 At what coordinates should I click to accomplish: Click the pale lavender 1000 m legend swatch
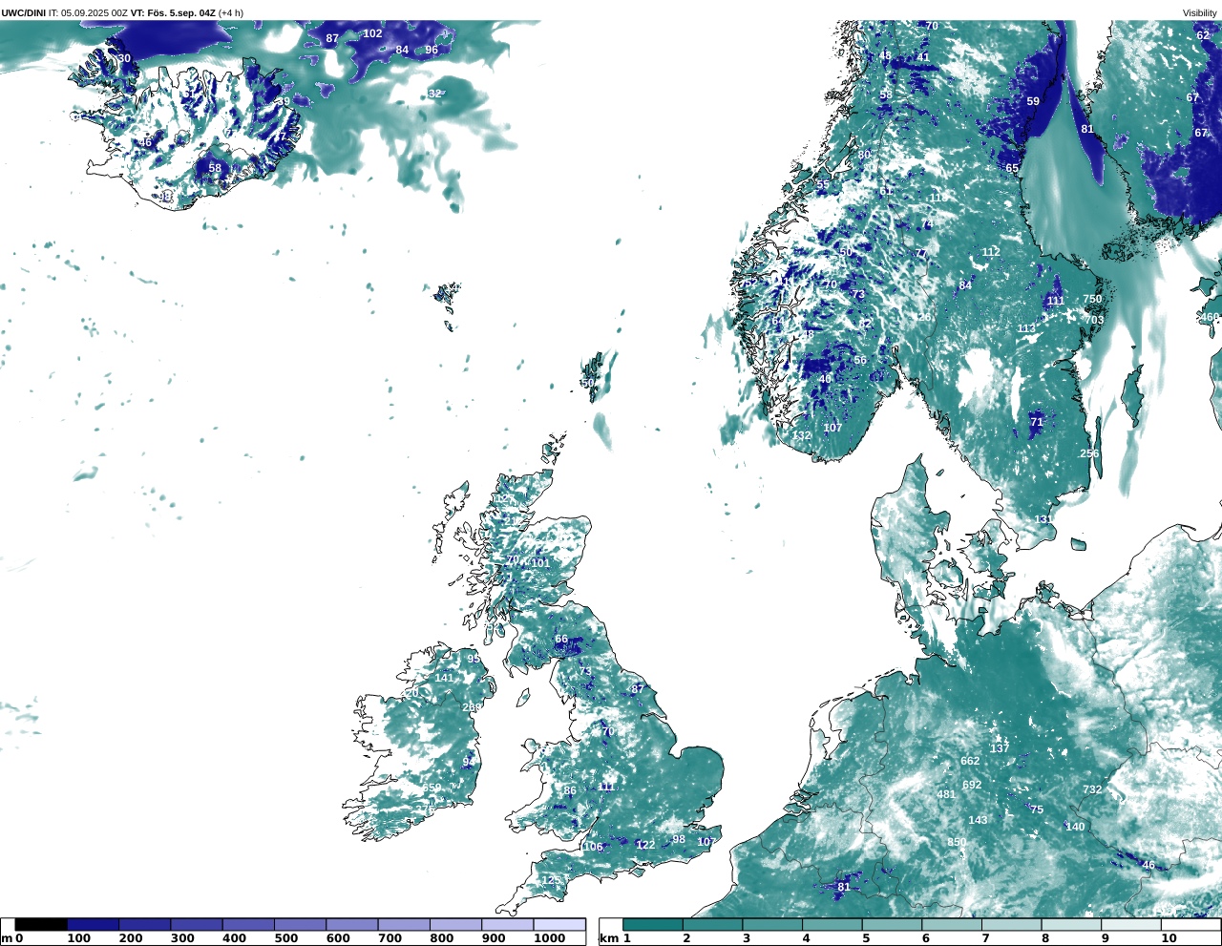558,924
